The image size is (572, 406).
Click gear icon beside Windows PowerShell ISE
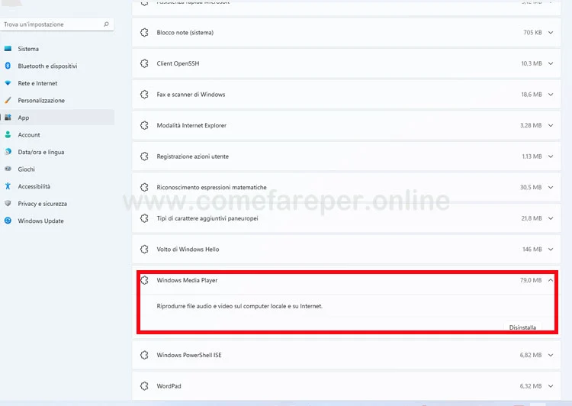coord(144,355)
